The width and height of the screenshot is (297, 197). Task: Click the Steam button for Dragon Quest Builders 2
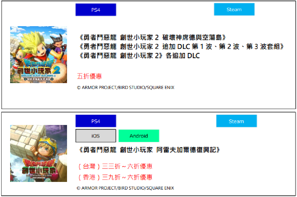tap(234, 9)
